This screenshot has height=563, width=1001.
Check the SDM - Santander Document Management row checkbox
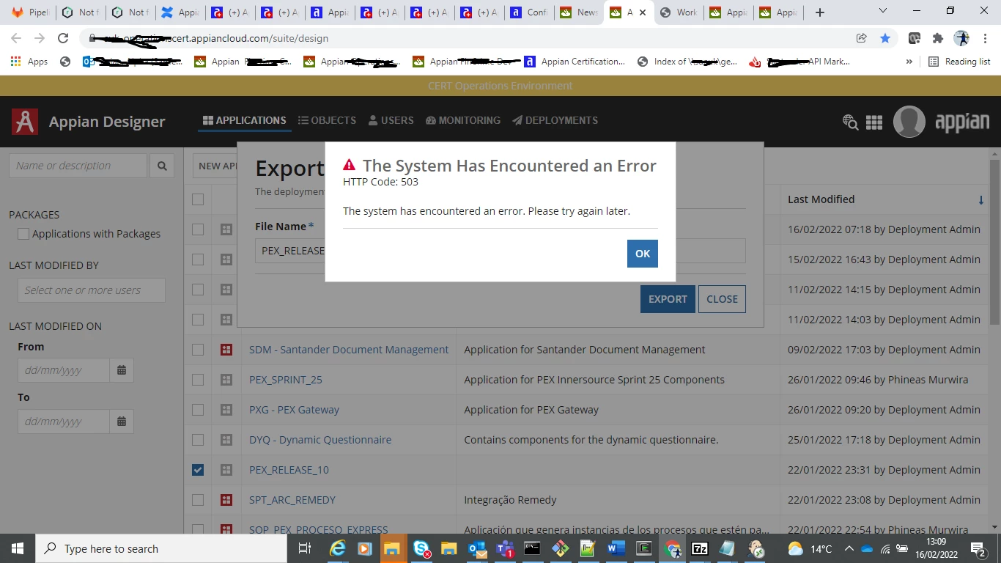[x=198, y=350]
